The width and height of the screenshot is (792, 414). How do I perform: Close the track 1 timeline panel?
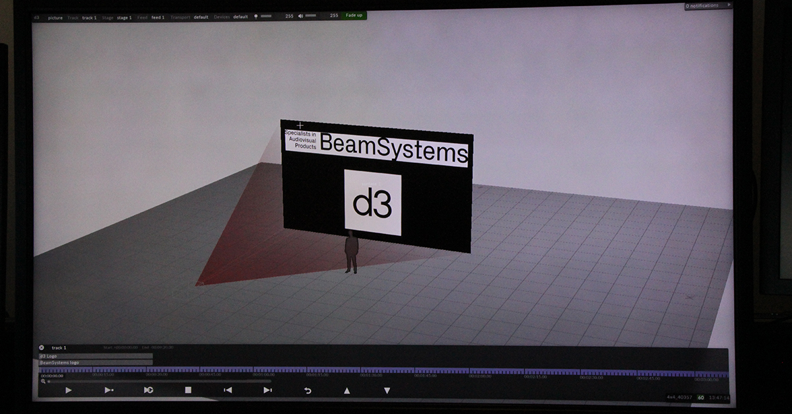[x=42, y=347]
